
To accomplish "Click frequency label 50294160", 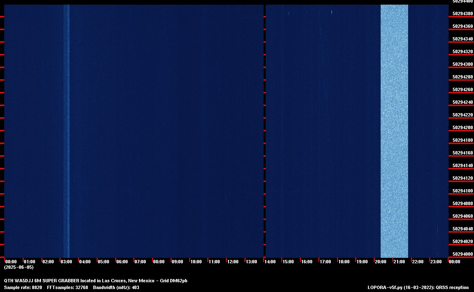I will point(463,153).
